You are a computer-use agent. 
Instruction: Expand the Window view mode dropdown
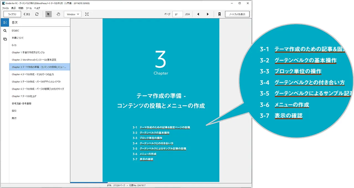tap(72, 14)
